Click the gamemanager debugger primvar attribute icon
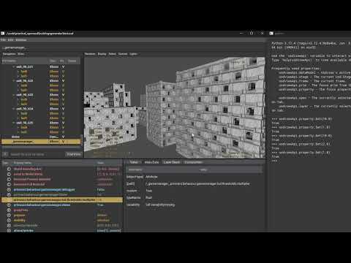Image resolution: width=351 pixels, height=263 pixels. pyautogui.click(x=9, y=189)
